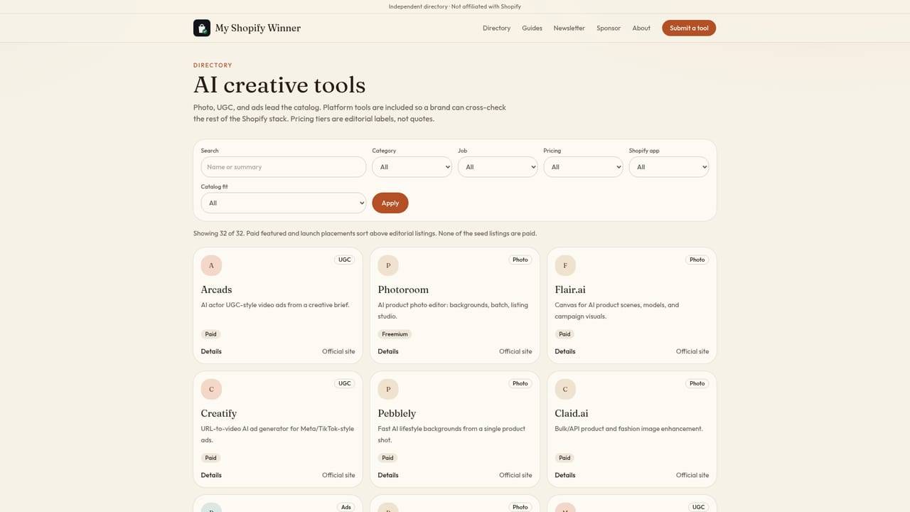Click the Paid badge on Pebblely
The image size is (910, 512).
pos(387,458)
